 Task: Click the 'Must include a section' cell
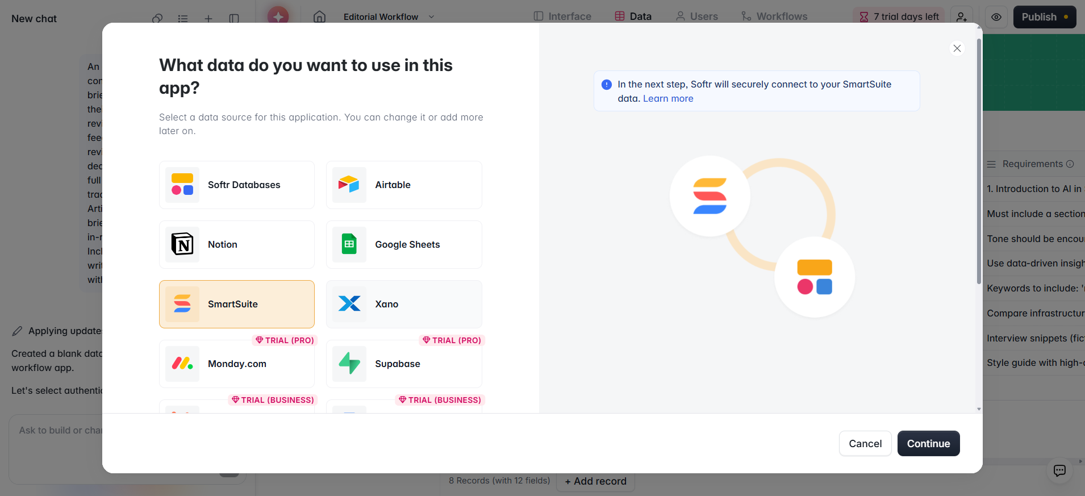click(1034, 214)
